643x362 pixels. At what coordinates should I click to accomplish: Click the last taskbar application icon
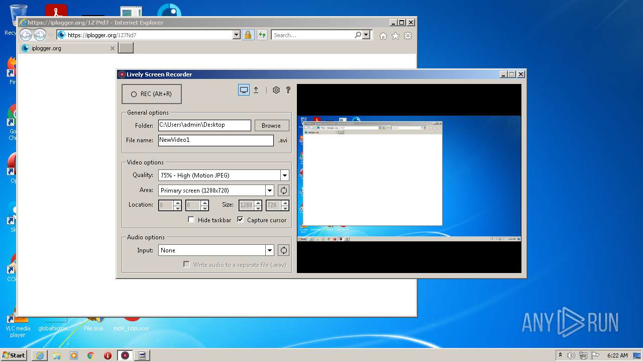[142, 355]
